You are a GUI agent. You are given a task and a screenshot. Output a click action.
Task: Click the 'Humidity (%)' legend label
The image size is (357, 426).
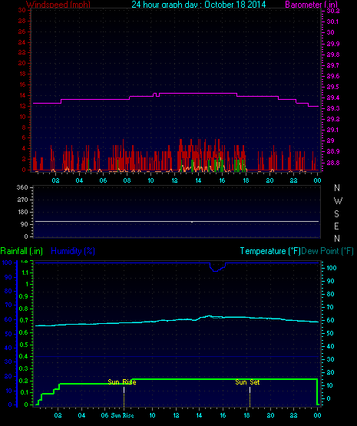tap(73, 251)
